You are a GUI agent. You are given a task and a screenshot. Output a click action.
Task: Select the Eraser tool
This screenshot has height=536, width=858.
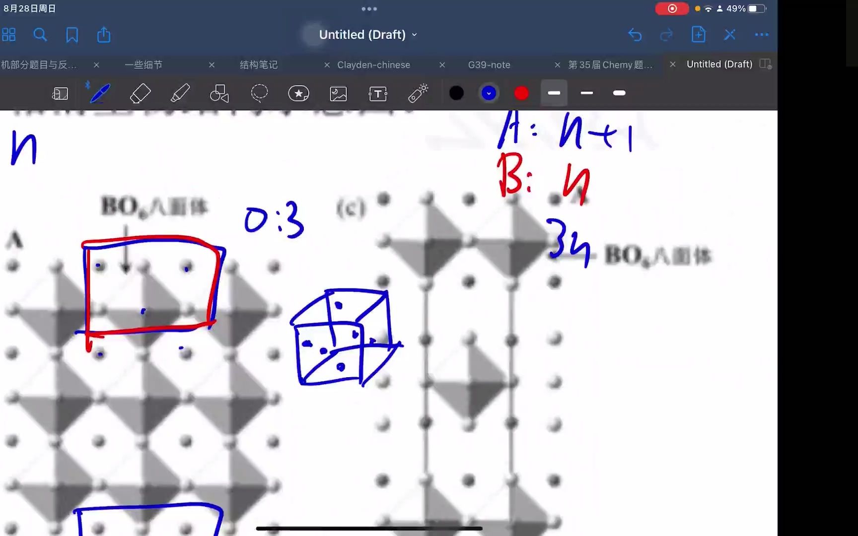pyautogui.click(x=140, y=93)
